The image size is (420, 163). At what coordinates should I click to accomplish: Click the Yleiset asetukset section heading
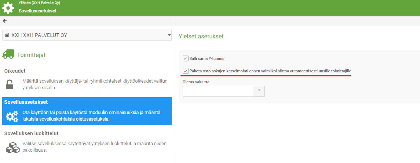point(201,37)
